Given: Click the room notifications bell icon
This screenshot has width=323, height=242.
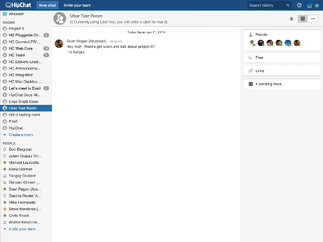Looking at the screenshot, I should pos(291,19).
